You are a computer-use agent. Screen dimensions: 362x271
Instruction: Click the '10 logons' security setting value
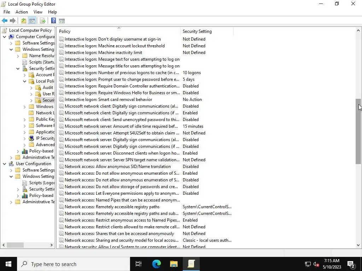(x=192, y=73)
